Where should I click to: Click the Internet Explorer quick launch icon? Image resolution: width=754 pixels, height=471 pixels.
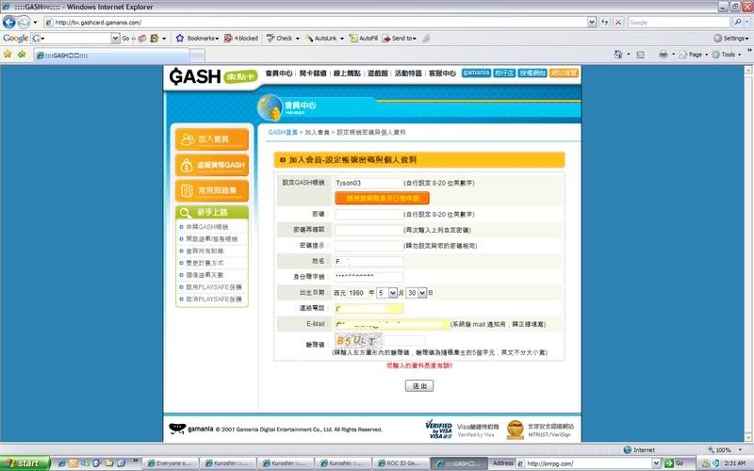point(61,463)
